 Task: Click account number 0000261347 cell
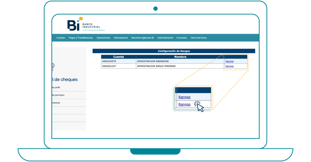point(109,66)
